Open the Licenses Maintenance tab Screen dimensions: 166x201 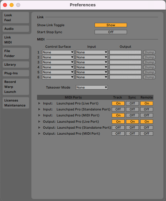[16, 103]
